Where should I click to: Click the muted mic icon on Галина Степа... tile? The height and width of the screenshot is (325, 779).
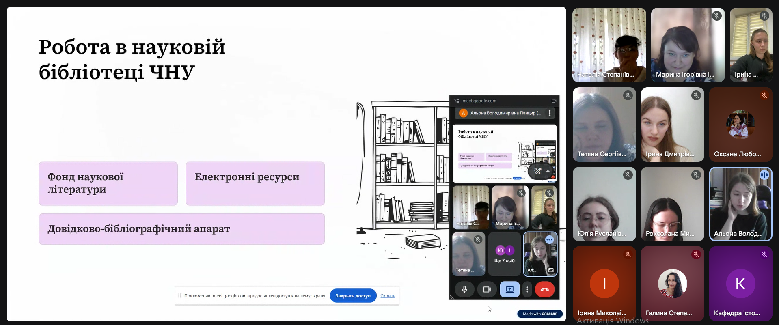[696, 254]
